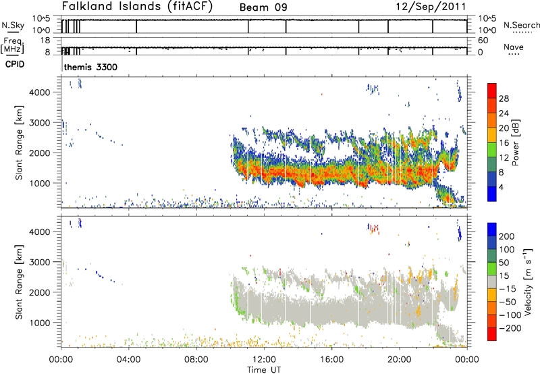Click the '04:00' time axis tick label
The image size is (540, 374).
(x=128, y=359)
